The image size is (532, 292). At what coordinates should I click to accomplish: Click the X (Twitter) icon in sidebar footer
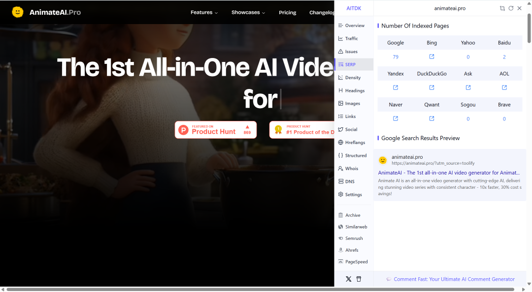pos(348,279)
